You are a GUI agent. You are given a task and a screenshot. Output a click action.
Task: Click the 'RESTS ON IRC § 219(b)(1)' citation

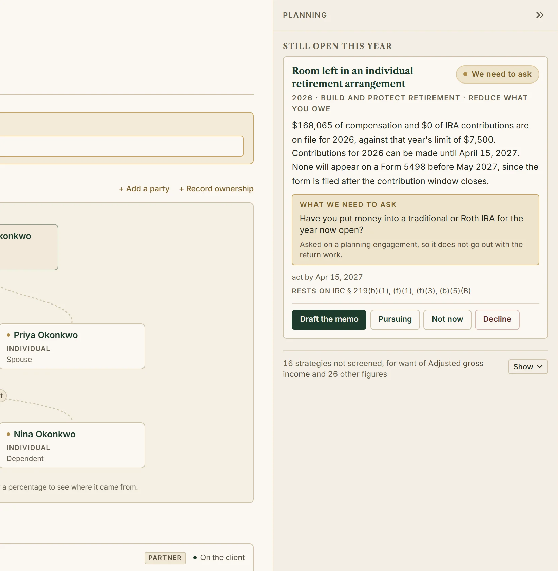(x=381, y=291)
